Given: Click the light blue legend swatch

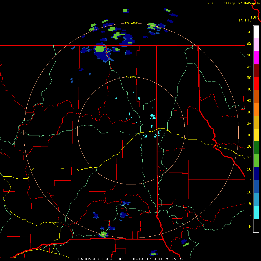Looking at the screenshot, I should (x=256, y=199).
